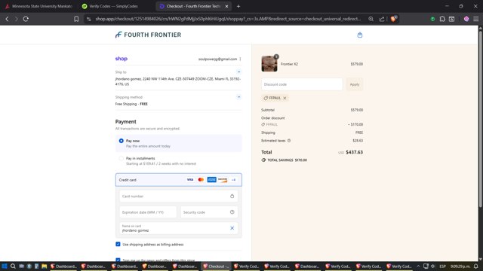This screenshot has width=483, height=271.
Task: Open the security code help icon
Action: pyautogui.click(x=232, y=212)
